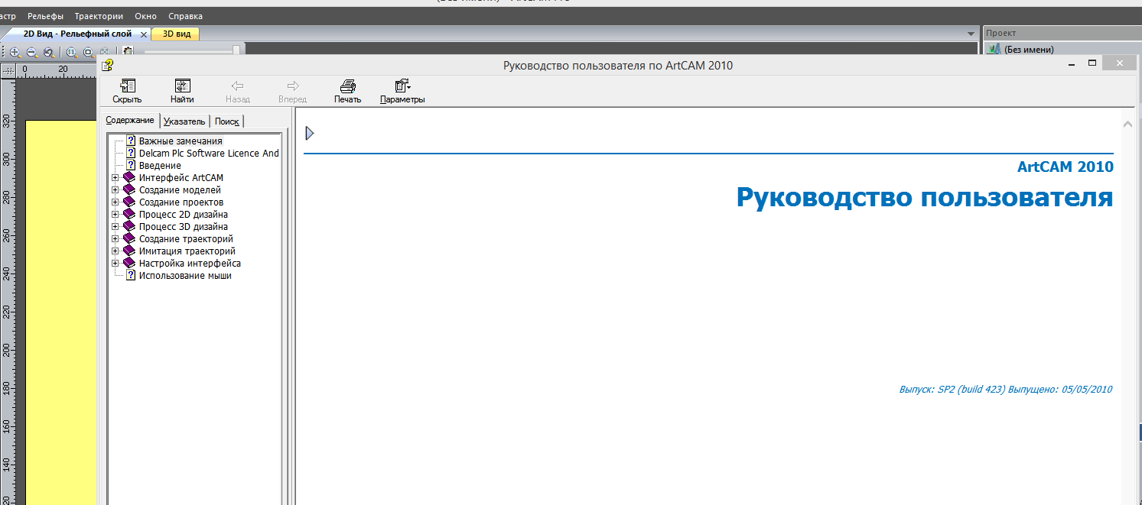Click the project icon next to (Без имени)
Viewport: 1142px width, 505px height.
pos(994,49)
